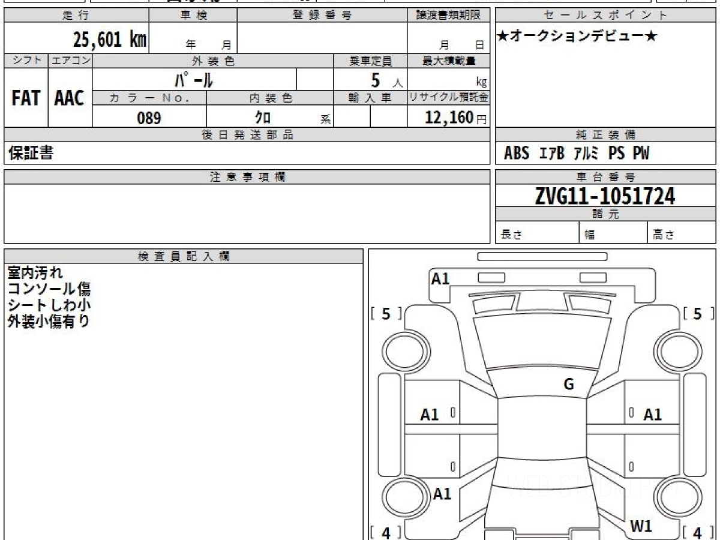Viewport: 720px width, 540px height.
Task: Select the recycle deposit amount 12,160円
Action: point(456,118)
